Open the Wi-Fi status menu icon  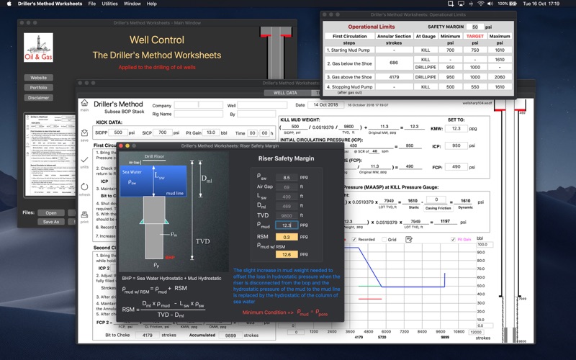480,4
